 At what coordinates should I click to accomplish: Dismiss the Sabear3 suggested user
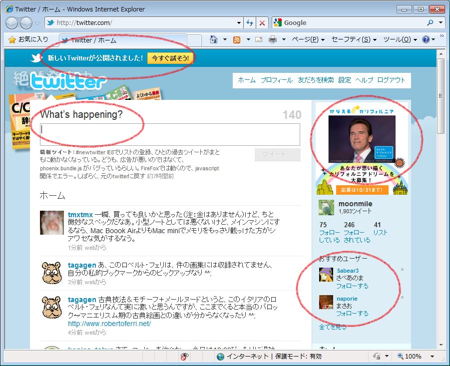tap(402, 270)
